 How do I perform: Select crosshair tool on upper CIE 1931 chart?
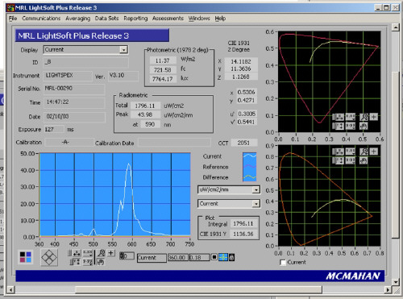(x=374, y=117)
